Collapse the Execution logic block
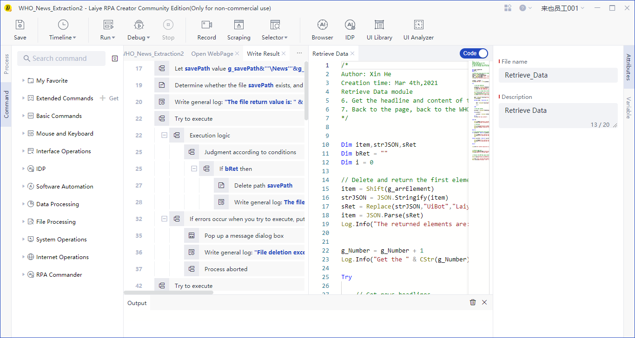This screenshot has width=635, height=338. [x=164, y=135]
